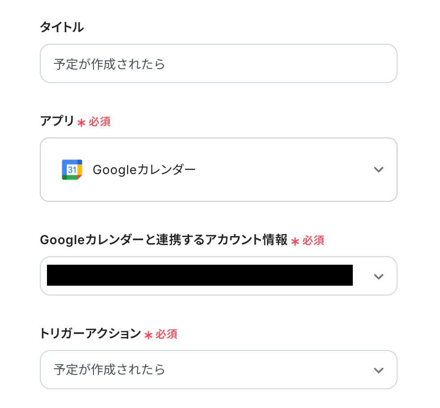
Task: Click the アプリ field label
Action: (57, 121)
